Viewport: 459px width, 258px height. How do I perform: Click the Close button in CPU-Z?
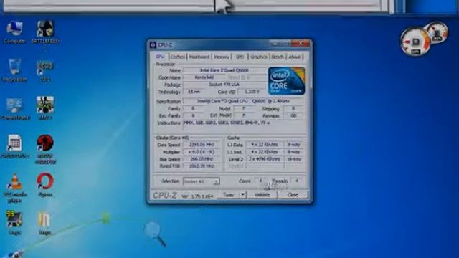tap(293, 194)
